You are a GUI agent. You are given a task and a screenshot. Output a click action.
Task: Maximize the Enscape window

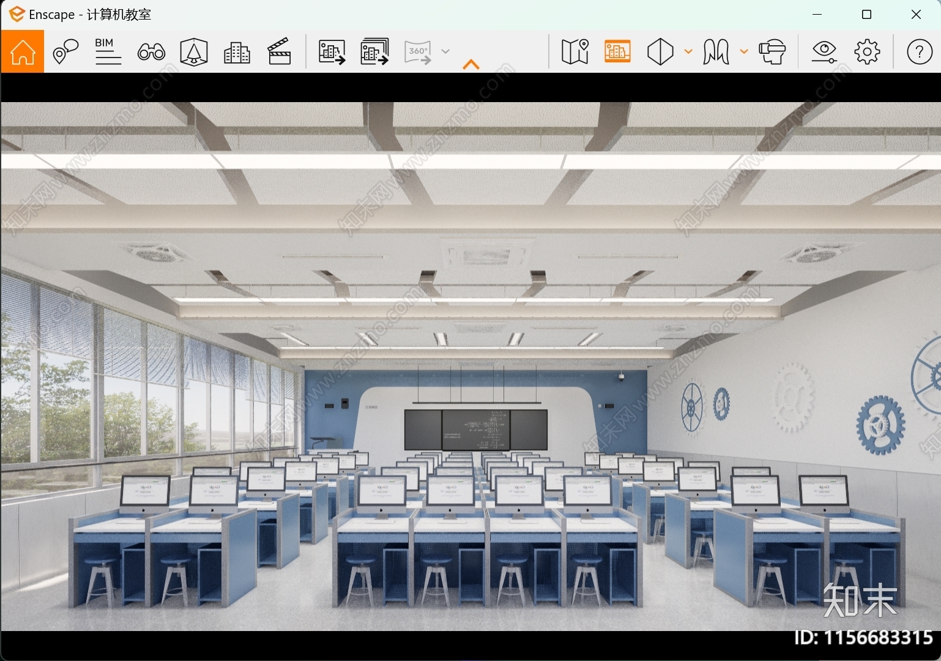[x=866, y=14]
